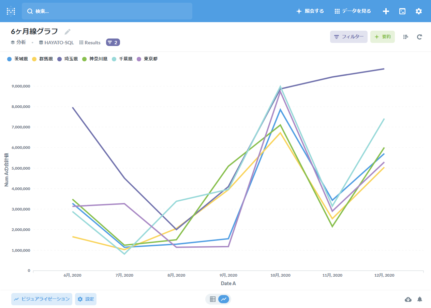Switch to table view at the bottom
Image resolution: width=431 pixels, height=308 pixels.
[x=212, y=299]
